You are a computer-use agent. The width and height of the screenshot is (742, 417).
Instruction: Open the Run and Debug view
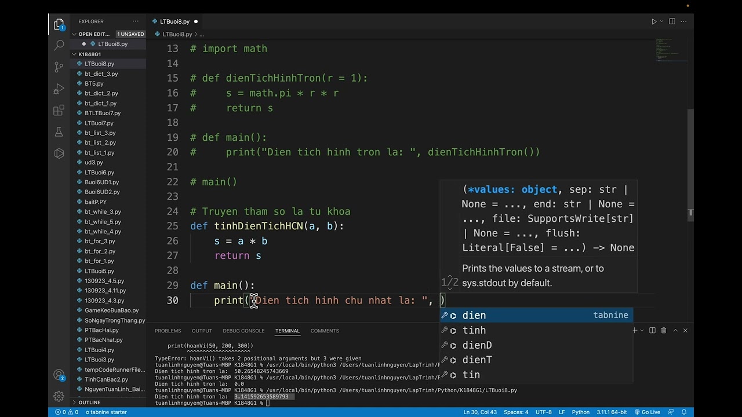pyautogui.click(x=59, y=89)
